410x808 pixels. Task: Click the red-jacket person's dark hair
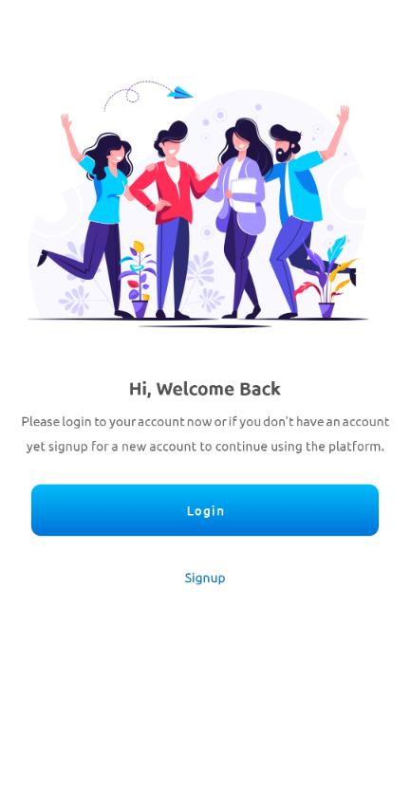pos(171,134)
